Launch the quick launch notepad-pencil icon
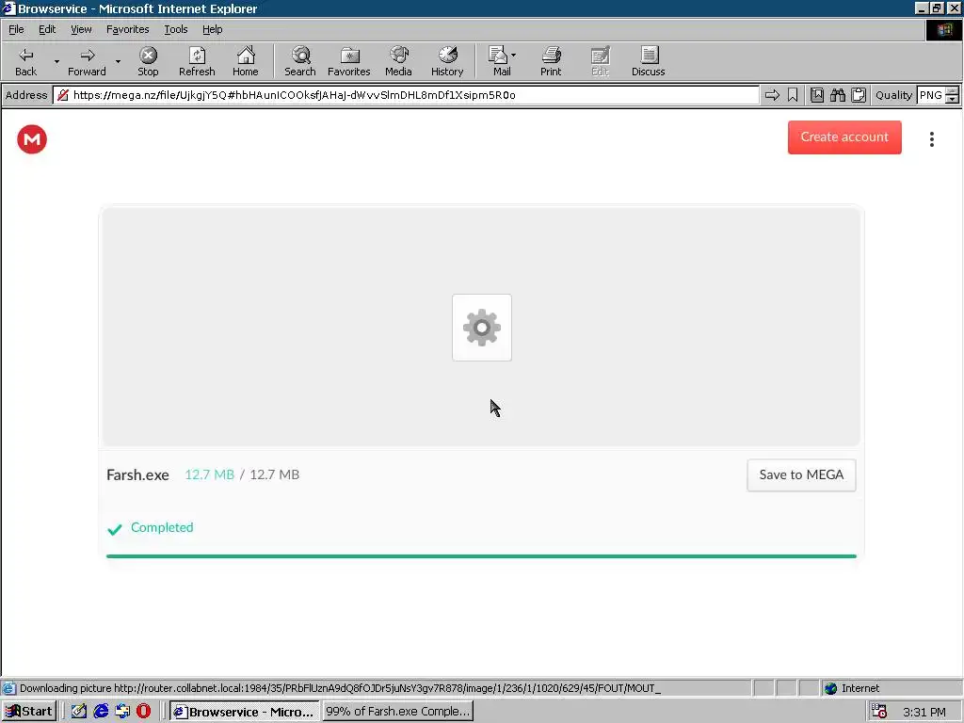This screenshot has width=964, height=723. pos(79,712)
